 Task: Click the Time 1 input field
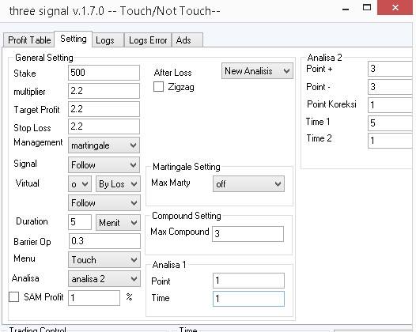(x=390, y=123)
